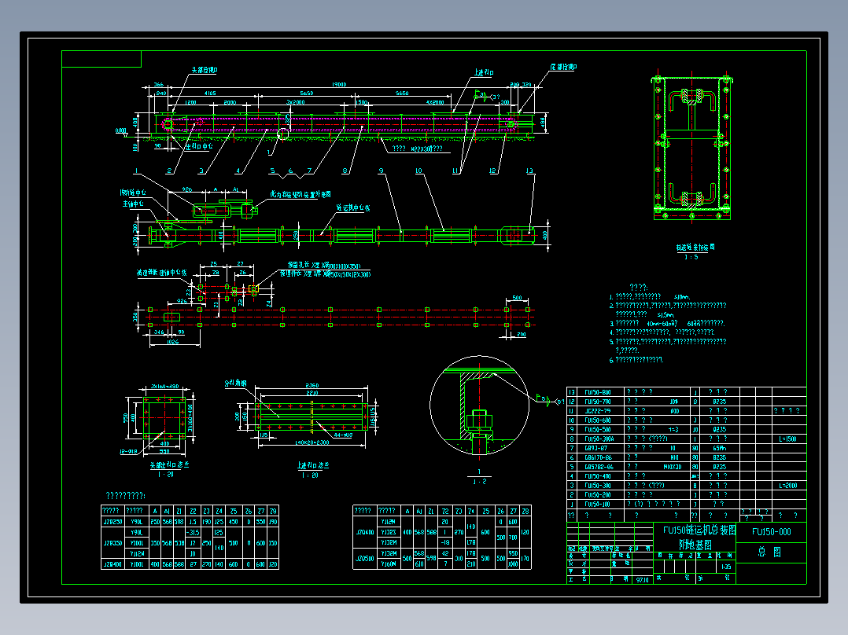848x635 pixels.
Task: Select the 1000 value in right table
Action: pyautogui.click(x=513, y=564)
